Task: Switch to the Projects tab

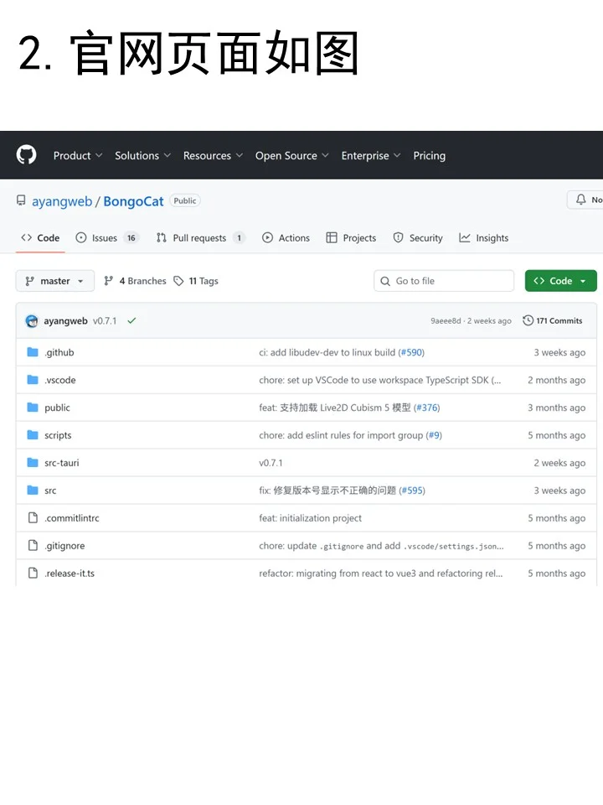Action: pos(351,237)
